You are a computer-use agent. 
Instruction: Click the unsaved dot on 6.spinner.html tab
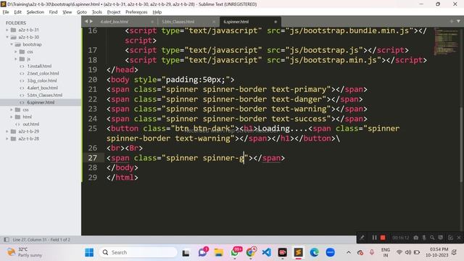coord(275,22)
